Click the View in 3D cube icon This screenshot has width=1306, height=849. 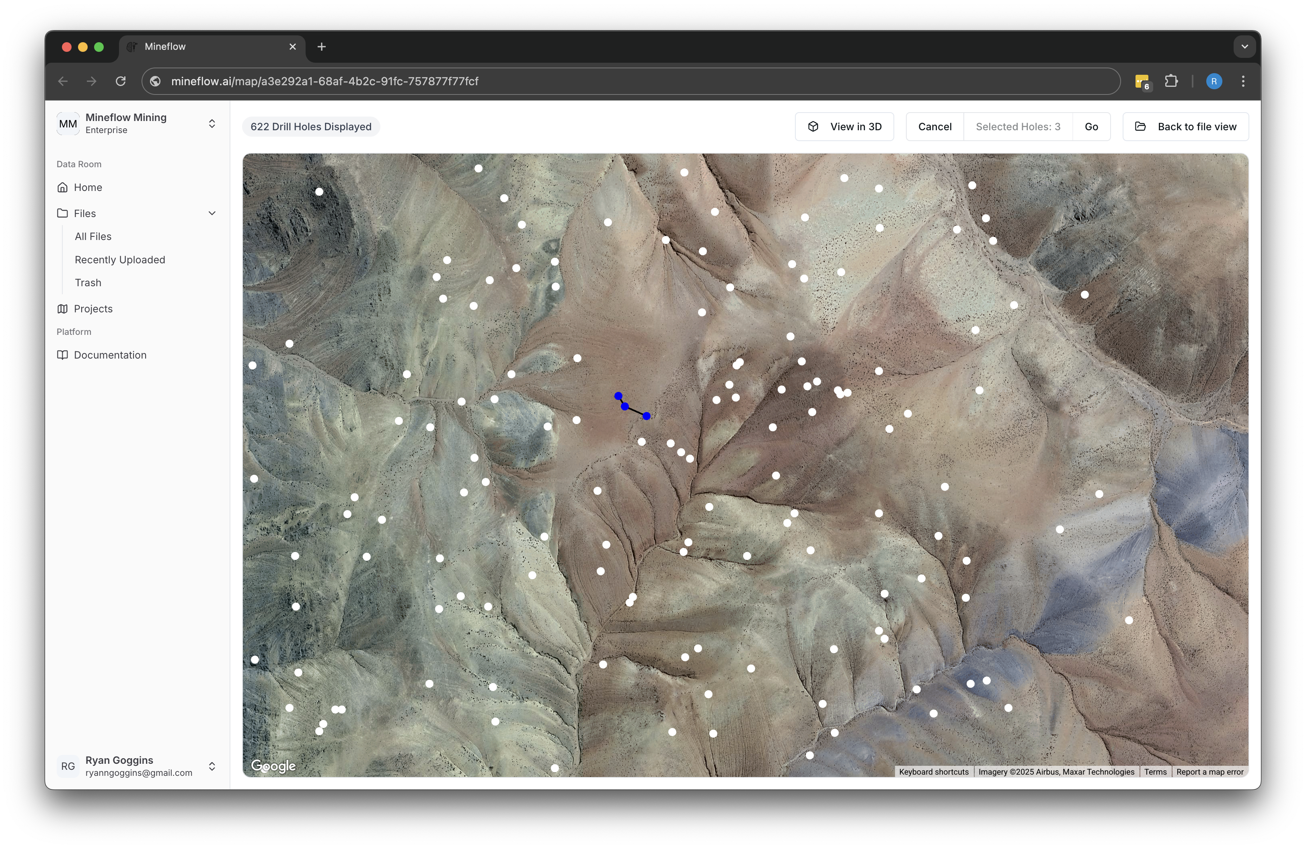(813, 127)
